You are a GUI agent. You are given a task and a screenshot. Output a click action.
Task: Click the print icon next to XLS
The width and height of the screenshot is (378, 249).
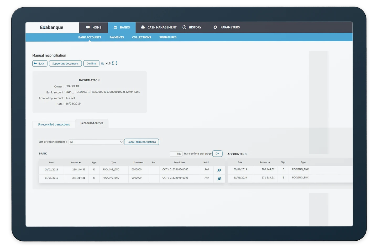click(102, 64)
